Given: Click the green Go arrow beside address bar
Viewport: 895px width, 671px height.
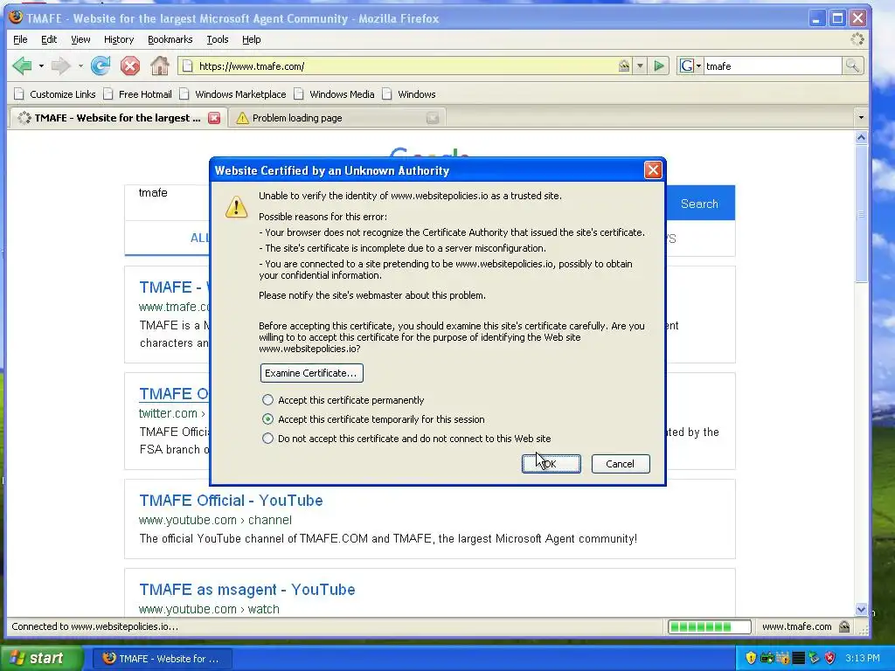Looking at the screenshot, I should pyautogui.click(x=659, y=66).
